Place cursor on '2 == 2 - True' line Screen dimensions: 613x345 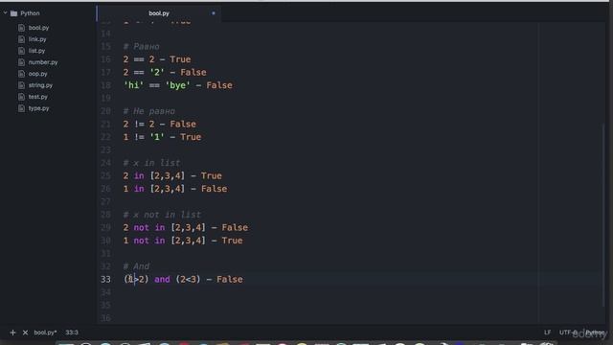point(157,59)
